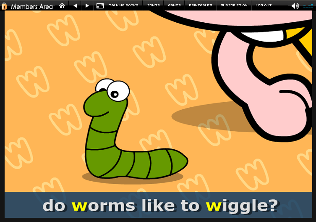
Task: Open the Talking Books menu
Action: pyautogui.click(x=123, y=5)
